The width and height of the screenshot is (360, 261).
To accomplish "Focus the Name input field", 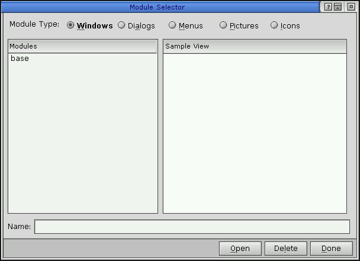I will (x=192, y=227).
